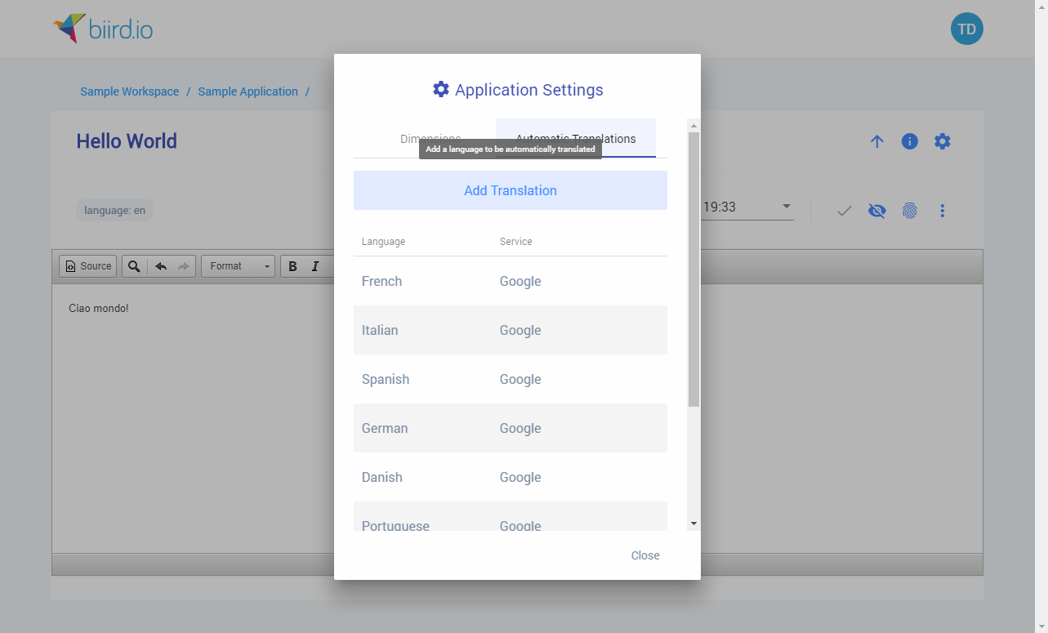Image resolution: width=1048 pixels, height=633 pixels.
Task: Click the up arrow icon
Action: click(x=876, y=141)
